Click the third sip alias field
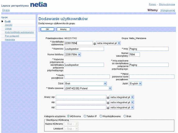Image resolution: width=178 pixels, height=133 pixels. pyautogui.click(x=81, y=107)
